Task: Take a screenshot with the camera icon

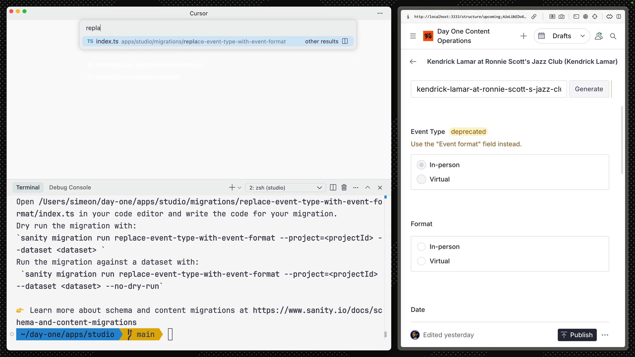Action: (562, 17)
